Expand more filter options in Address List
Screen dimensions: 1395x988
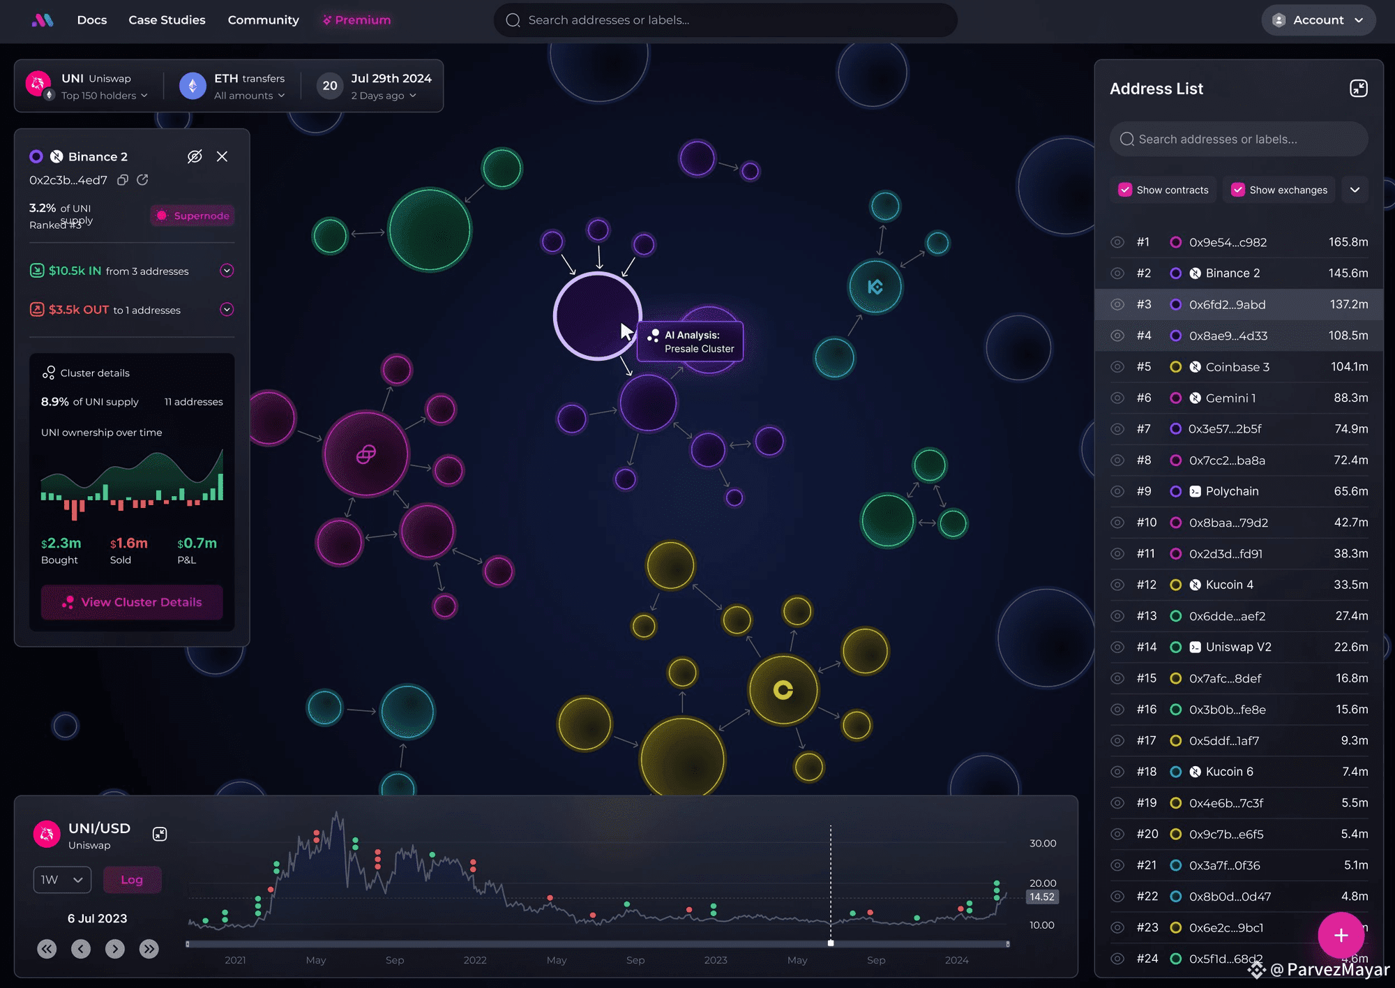tap(1355, 190)
